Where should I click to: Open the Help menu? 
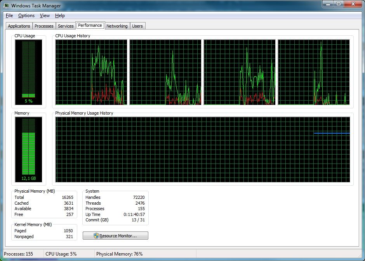60,16
